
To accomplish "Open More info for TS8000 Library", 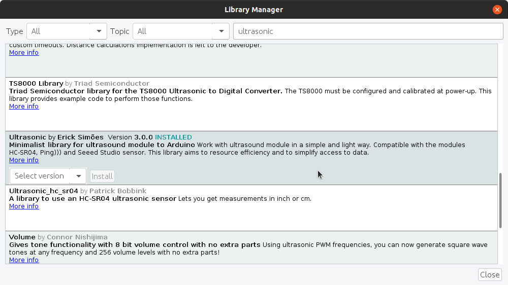I will [x=24, y=106].
